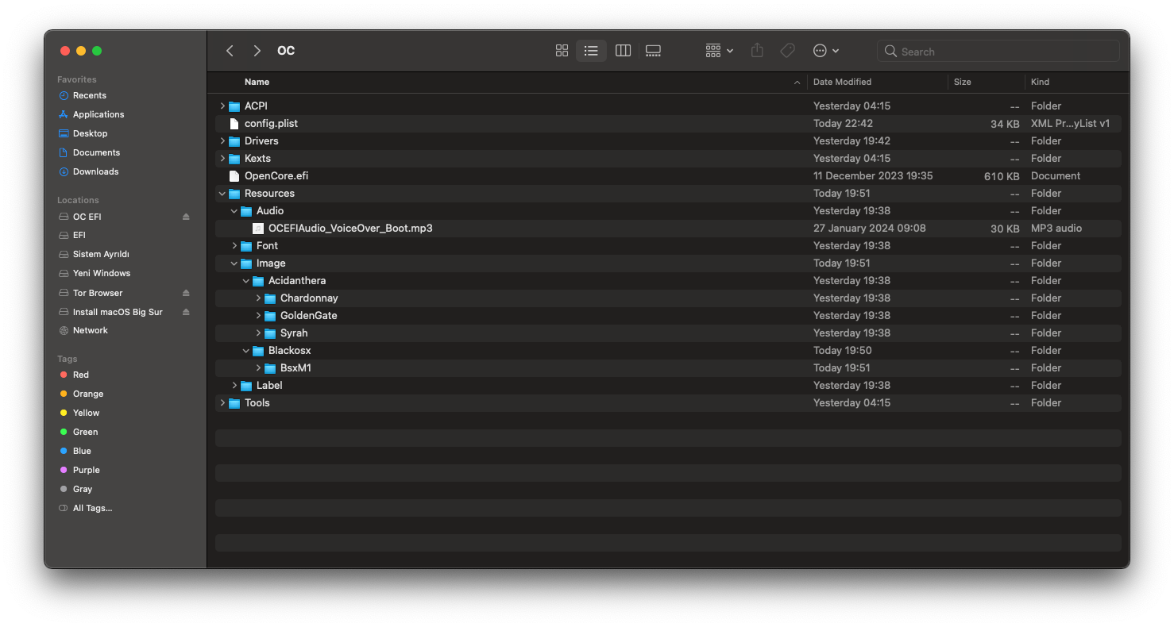Click the Search field
The width and height of the screenshot is (1174, 627).
tap(998, 52)
